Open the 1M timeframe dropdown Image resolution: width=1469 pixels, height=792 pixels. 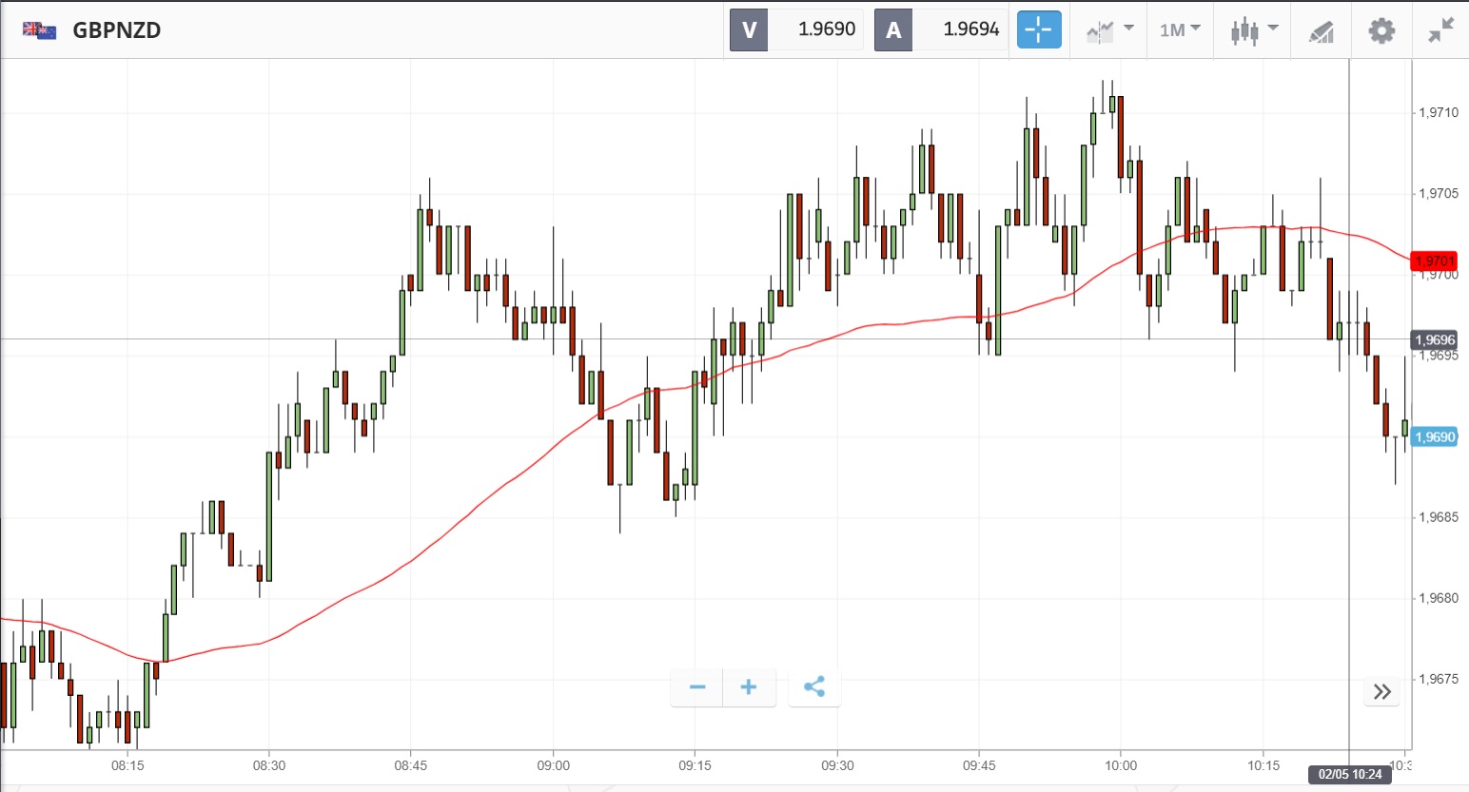coord(1180,30)
